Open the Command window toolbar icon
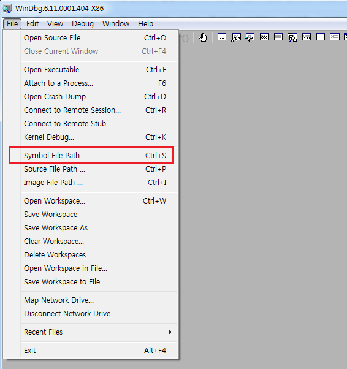This screenshot has width=347, height=369. click(222, 37)
